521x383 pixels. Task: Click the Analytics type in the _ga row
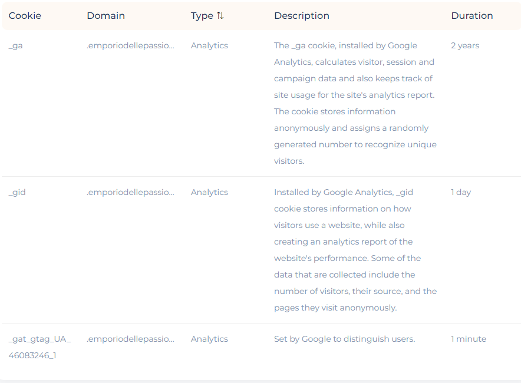click(209, 45)
